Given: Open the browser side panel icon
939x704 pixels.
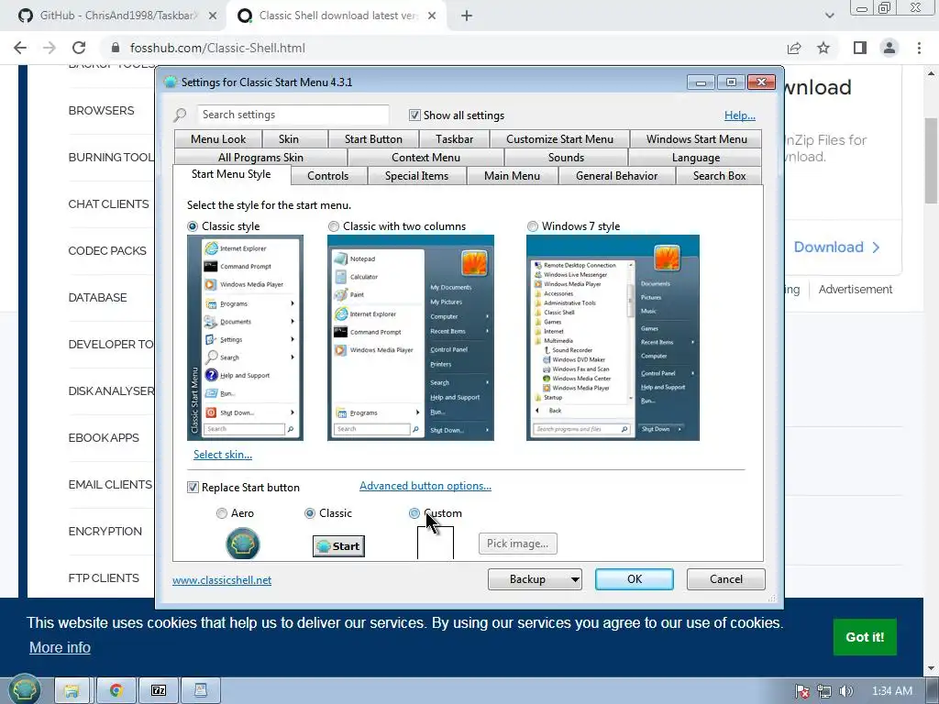Looking at the screenshot, I should click(x=860, y=48).
